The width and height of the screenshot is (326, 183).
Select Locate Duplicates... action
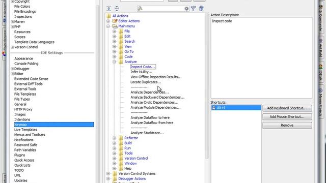[x=146, y=82]
